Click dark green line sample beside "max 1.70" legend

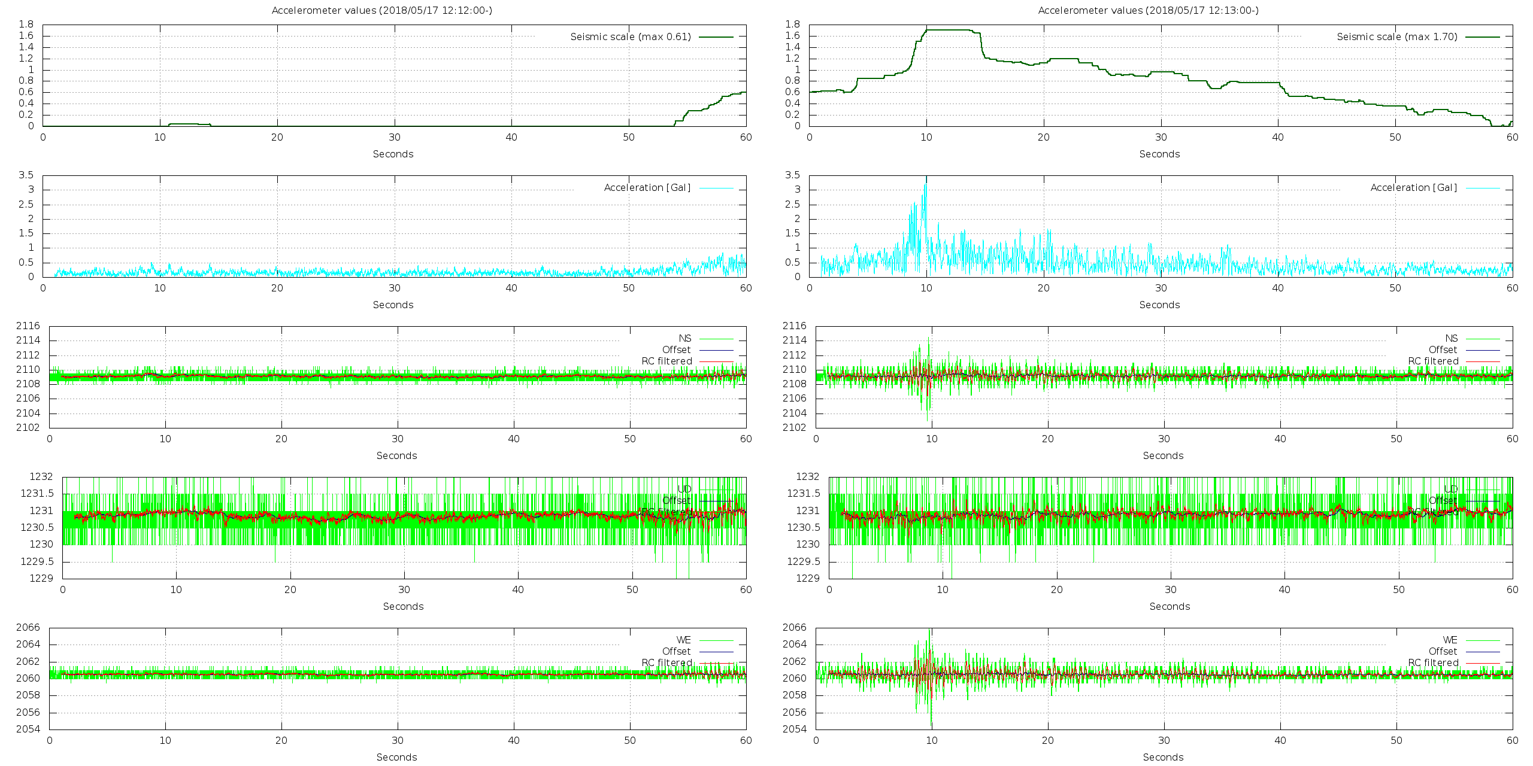tap(1483, 37)
